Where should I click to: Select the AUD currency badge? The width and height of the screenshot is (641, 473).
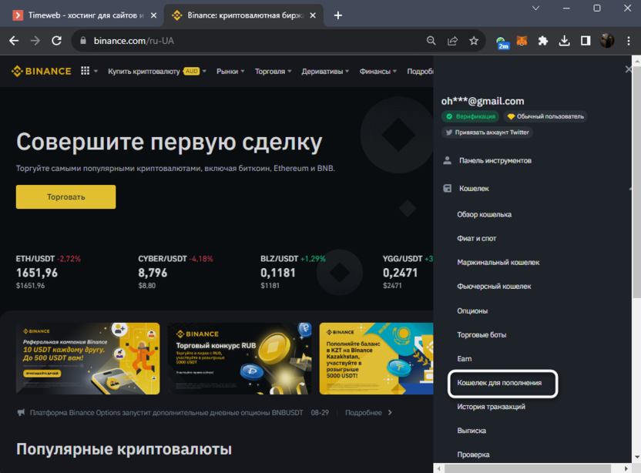[191, 71]
